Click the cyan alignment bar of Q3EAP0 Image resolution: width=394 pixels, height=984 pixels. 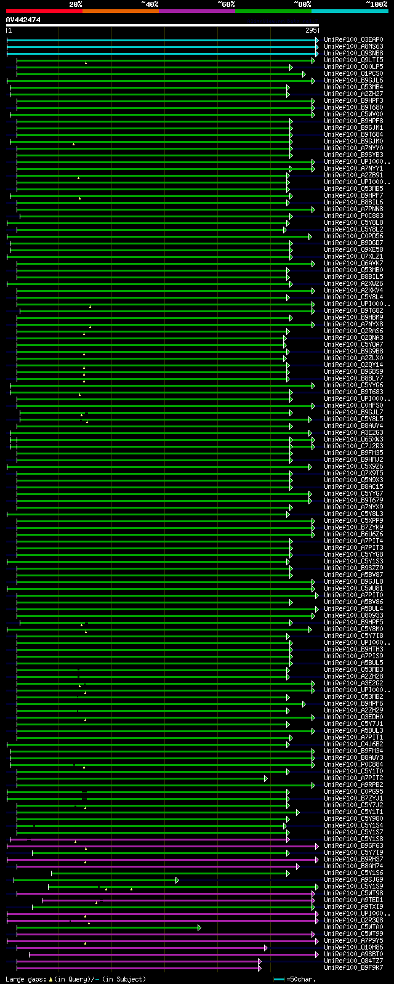[163, 40]
